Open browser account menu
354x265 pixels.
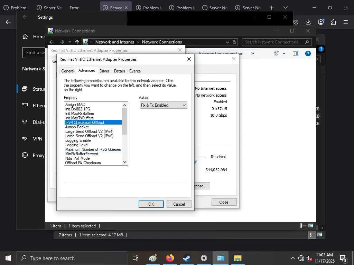click(321, 22)
